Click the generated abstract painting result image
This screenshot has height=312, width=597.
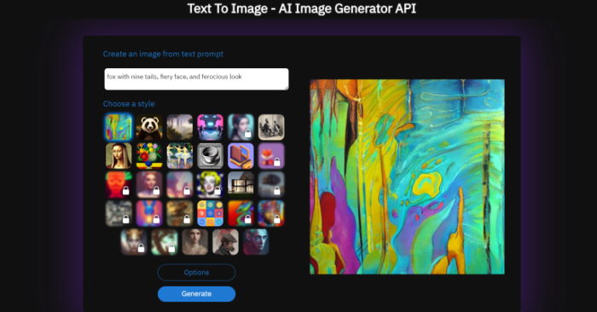(407, 176)
